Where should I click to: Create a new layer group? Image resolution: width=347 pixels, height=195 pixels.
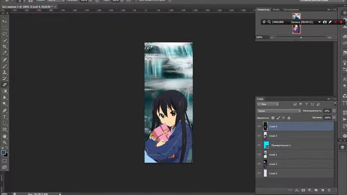coord(316,190)
